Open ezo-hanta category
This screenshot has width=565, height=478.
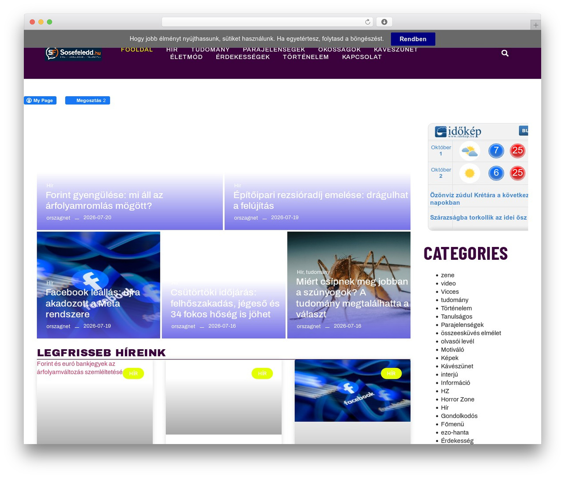tap(455, 433)
